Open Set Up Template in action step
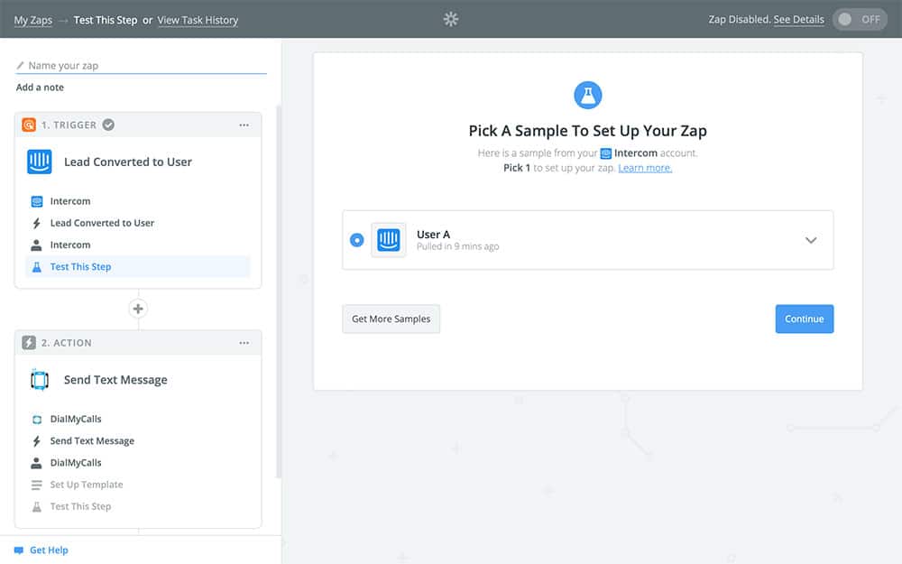 coord(86,485)
